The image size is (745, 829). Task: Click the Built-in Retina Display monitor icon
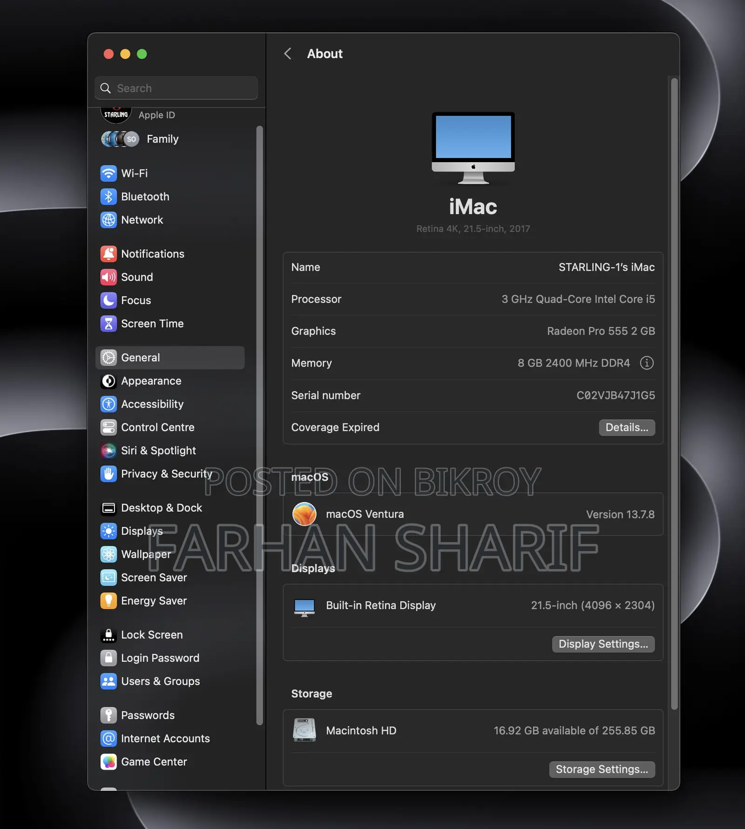[x=305, y=607]
